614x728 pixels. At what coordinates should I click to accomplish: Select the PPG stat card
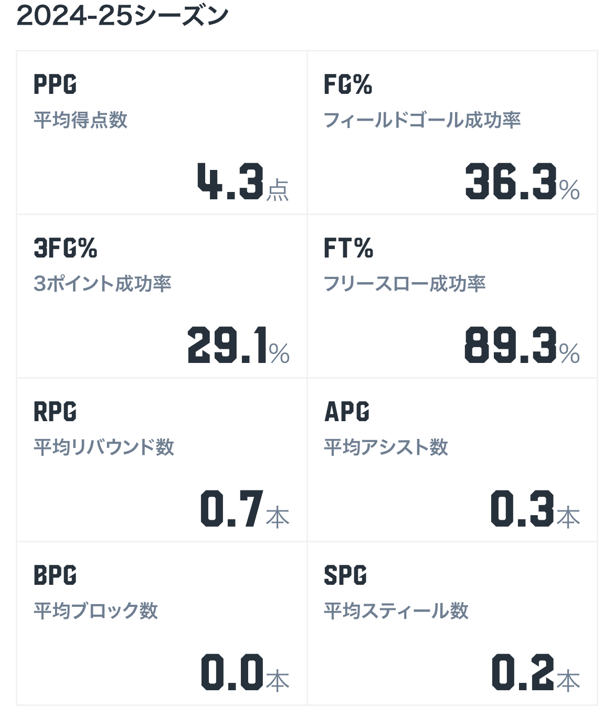pyautogui.click(x=162, y=133)
